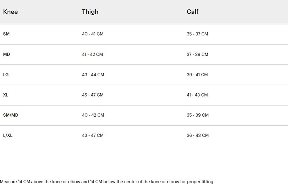This screenshot has width=288, height=184.
Task: Click the measuring instructions footnote text
Action: [107, 181]
